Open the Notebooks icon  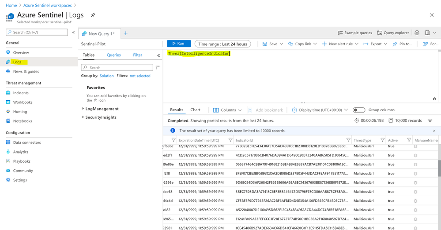point(8,121)
